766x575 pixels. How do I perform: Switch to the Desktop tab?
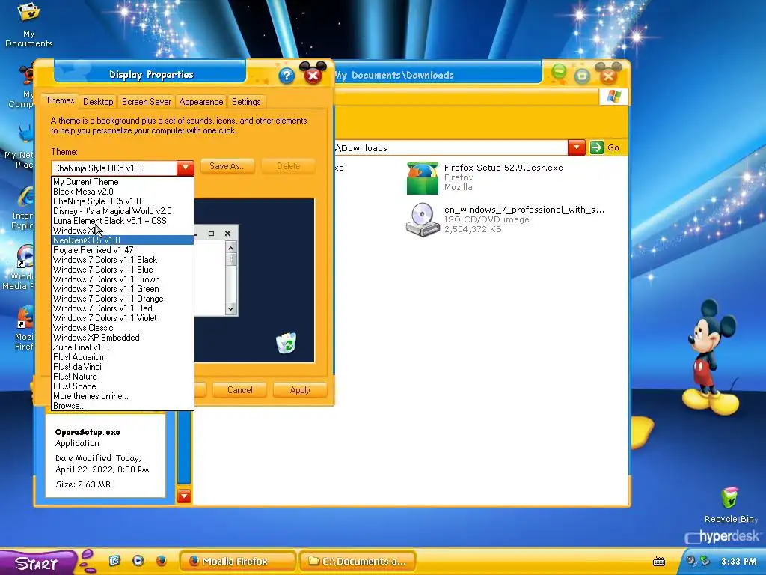click(x=98, y=102)
